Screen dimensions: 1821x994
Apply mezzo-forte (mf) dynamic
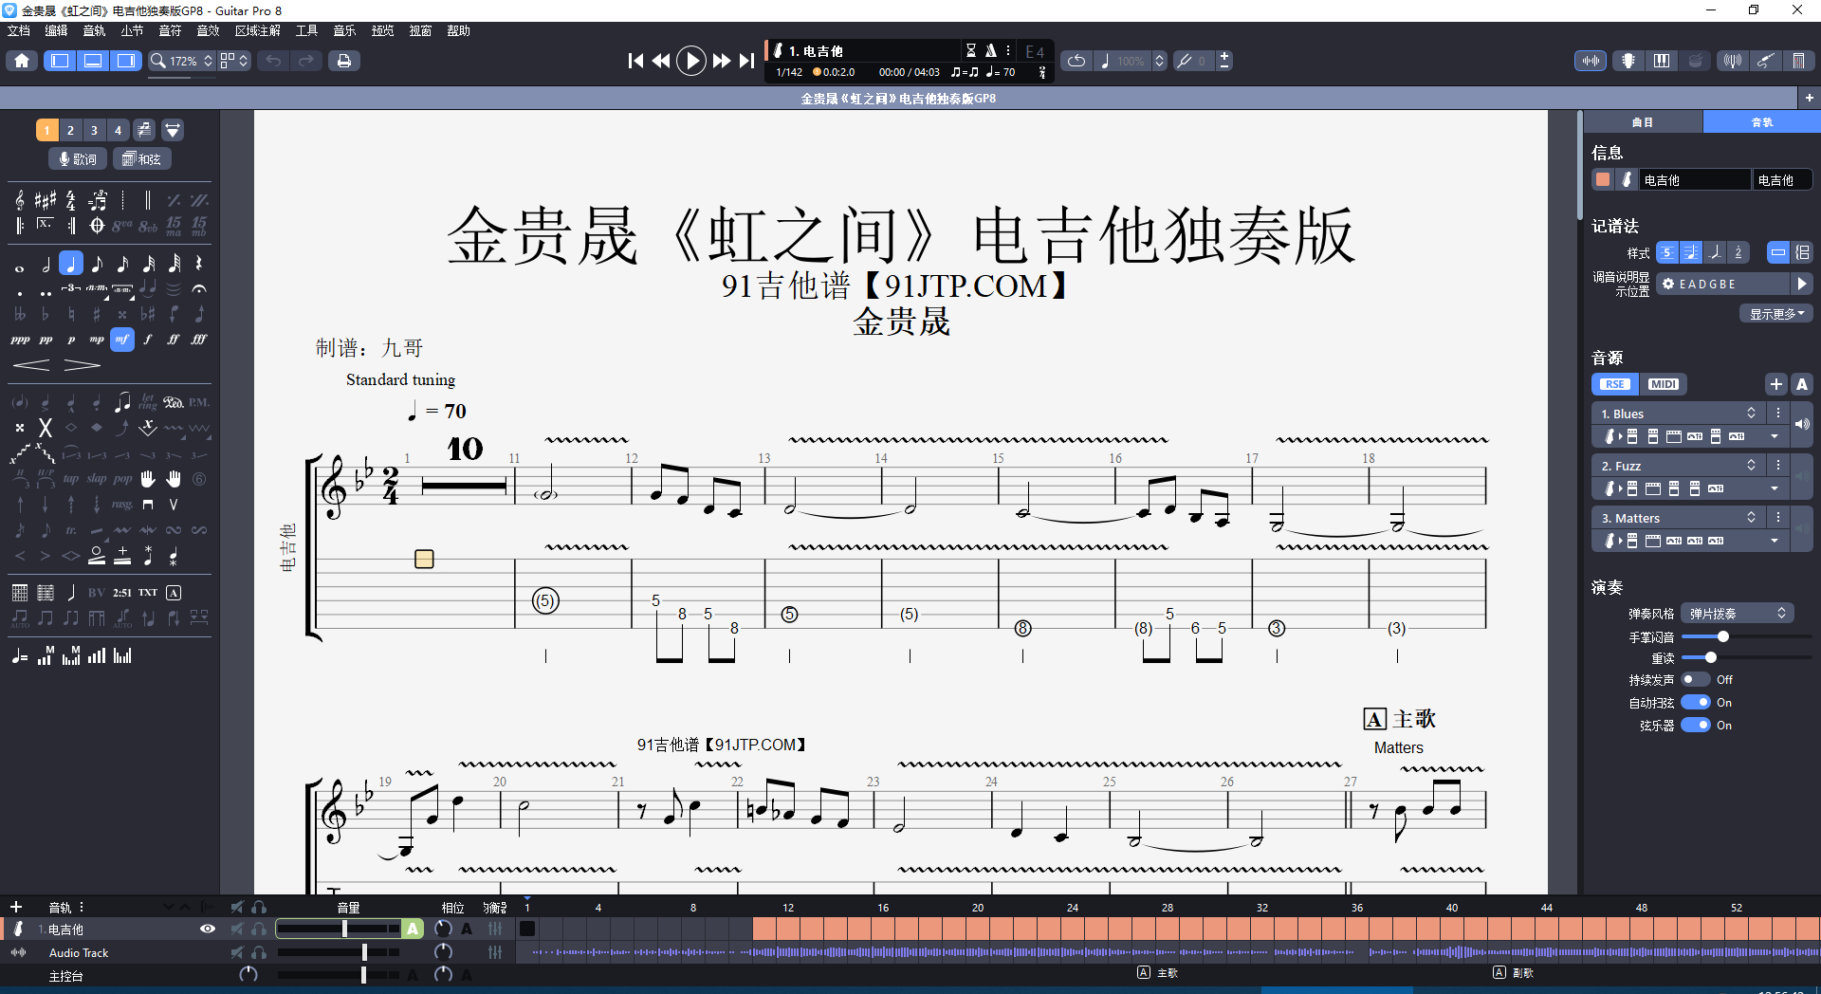tap(122, 339)
